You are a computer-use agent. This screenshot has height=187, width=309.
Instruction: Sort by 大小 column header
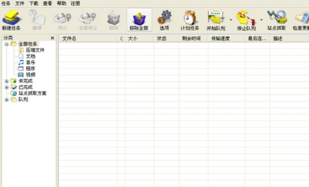(139, 39)
